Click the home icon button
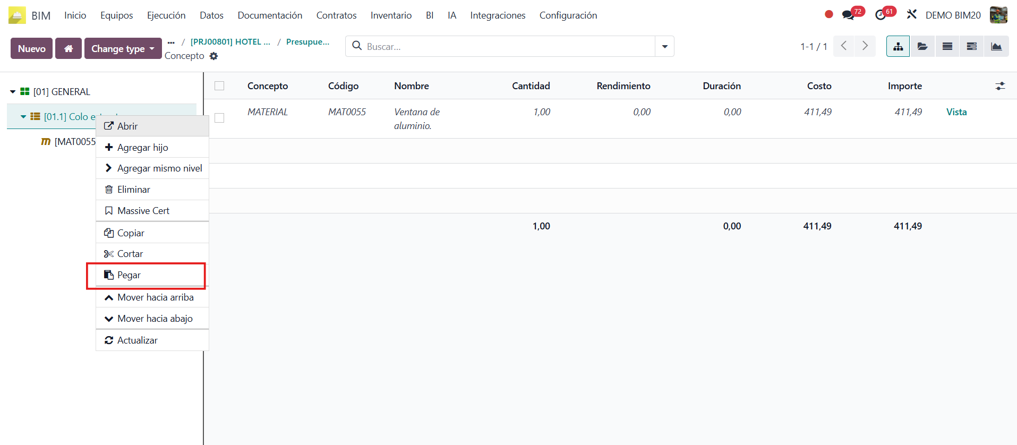 [x=69, y=48]
